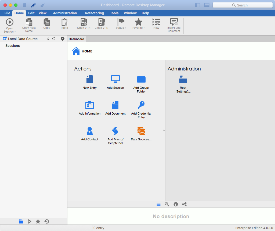The width and height of the screenshot is (275, 231).
Task: Show the vault entries pane icon
Action: (x=21, y=222)
